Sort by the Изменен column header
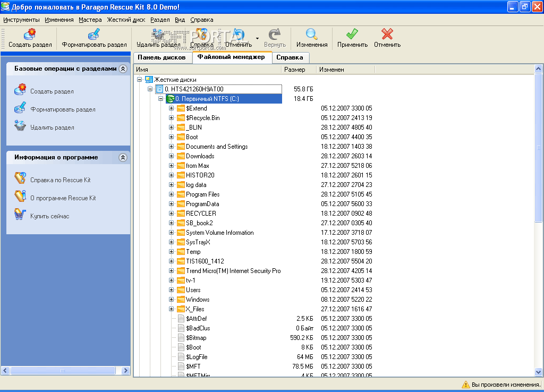The image size is (544, 392). tap(345, 70)
